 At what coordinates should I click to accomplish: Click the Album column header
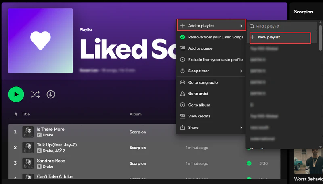pos(136,114)
